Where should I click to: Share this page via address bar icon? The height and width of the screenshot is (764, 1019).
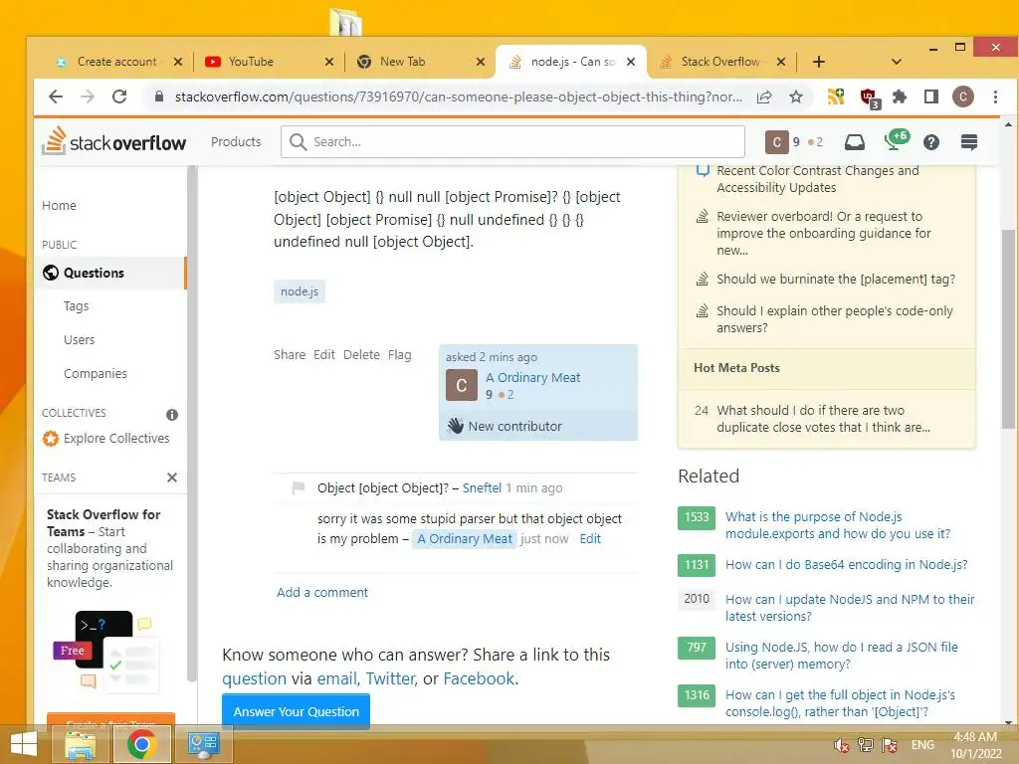[764, 96]
